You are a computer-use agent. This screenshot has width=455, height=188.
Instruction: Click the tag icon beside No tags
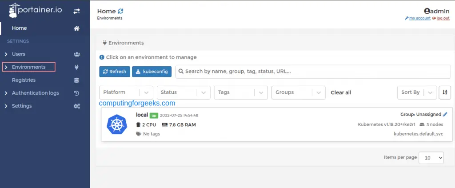139,134
